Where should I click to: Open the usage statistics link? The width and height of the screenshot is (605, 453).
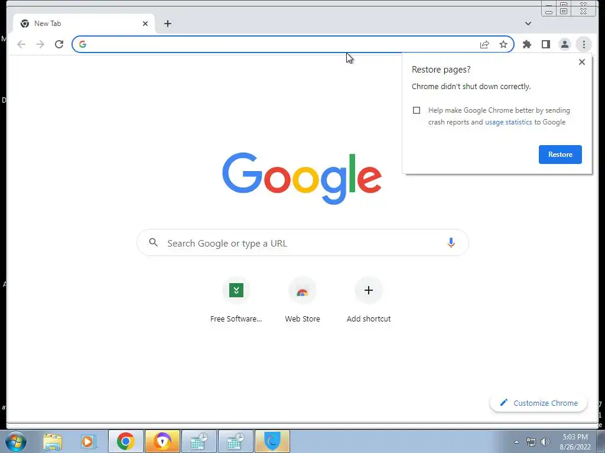[508, 122]
